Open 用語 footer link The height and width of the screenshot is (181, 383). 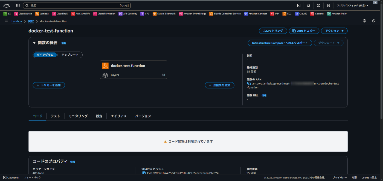[354, 177]
